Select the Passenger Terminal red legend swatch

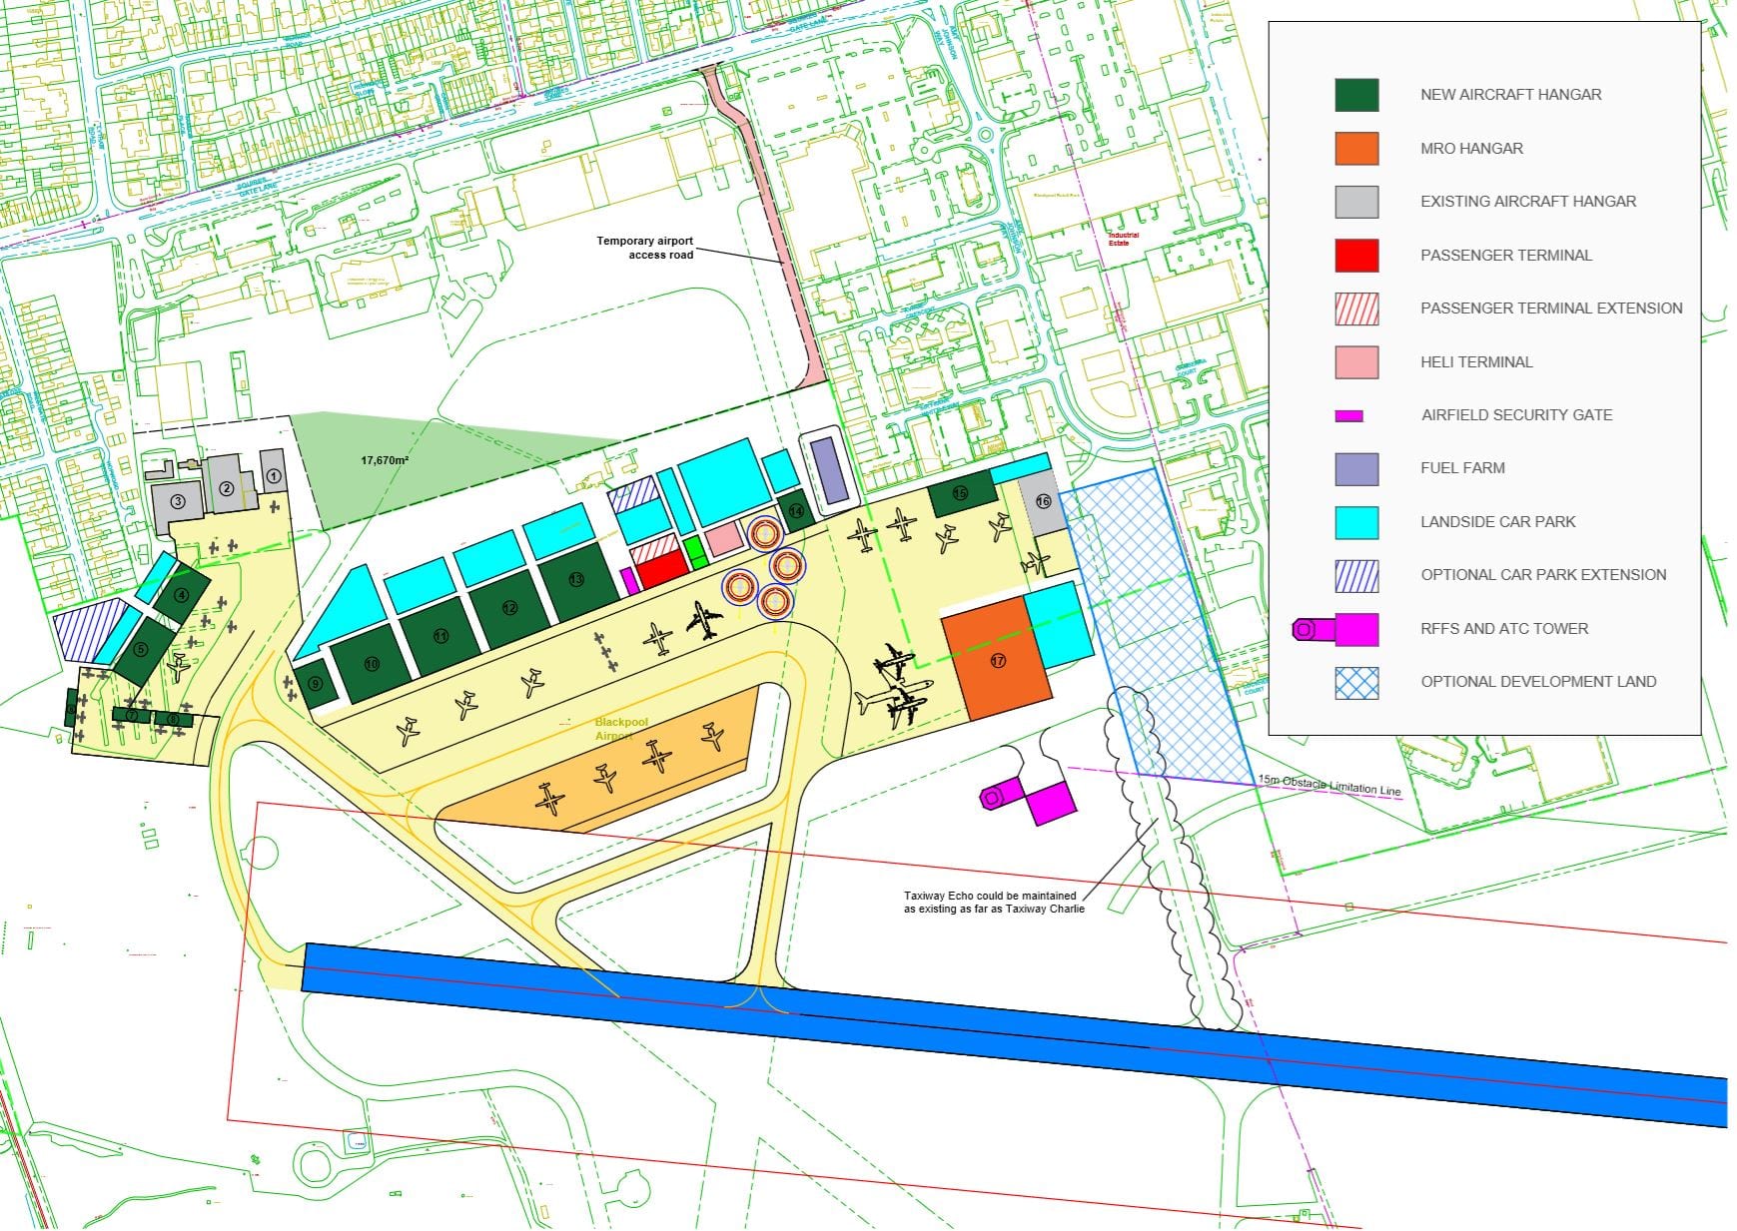point(1356,256)
